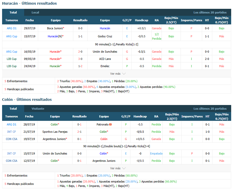Viewport: 233px width, 189px height.
Task: Click the 3 Pérdidas (60.00%) summary
Action: [x=124, y=176]
